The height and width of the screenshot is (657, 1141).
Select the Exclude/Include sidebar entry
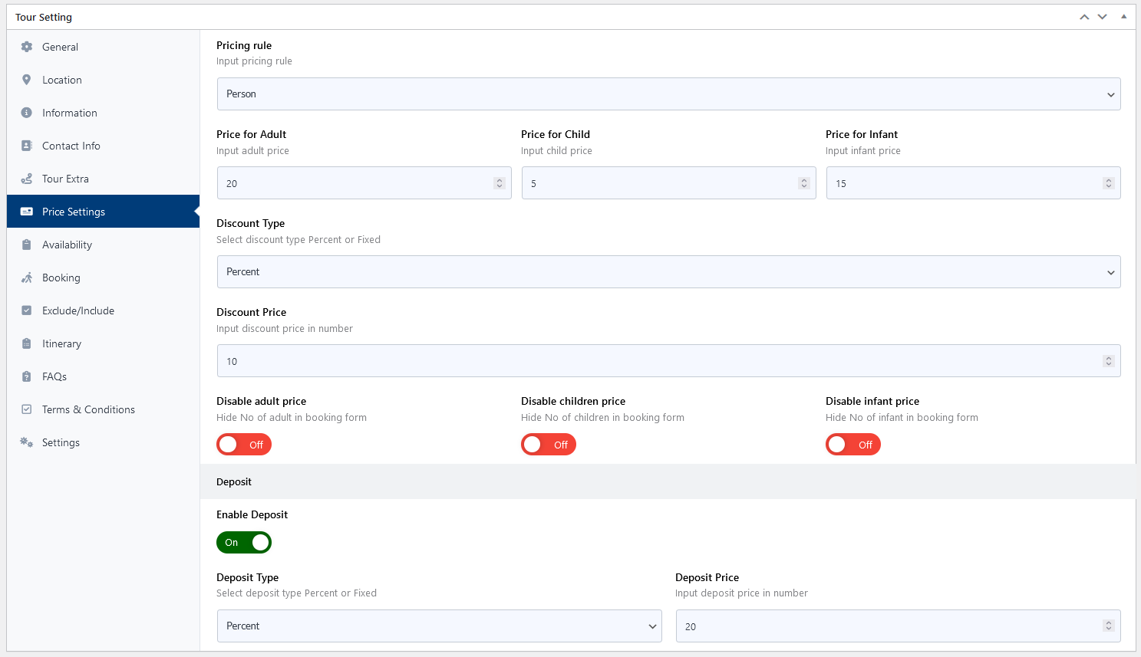point(77,310)
